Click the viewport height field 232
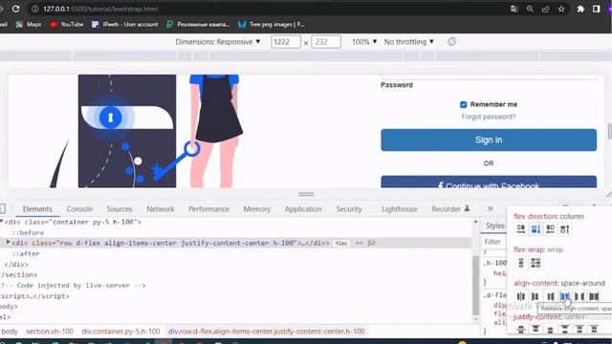Viewport: 612px width, 344px height. click(x=326, y=42)
